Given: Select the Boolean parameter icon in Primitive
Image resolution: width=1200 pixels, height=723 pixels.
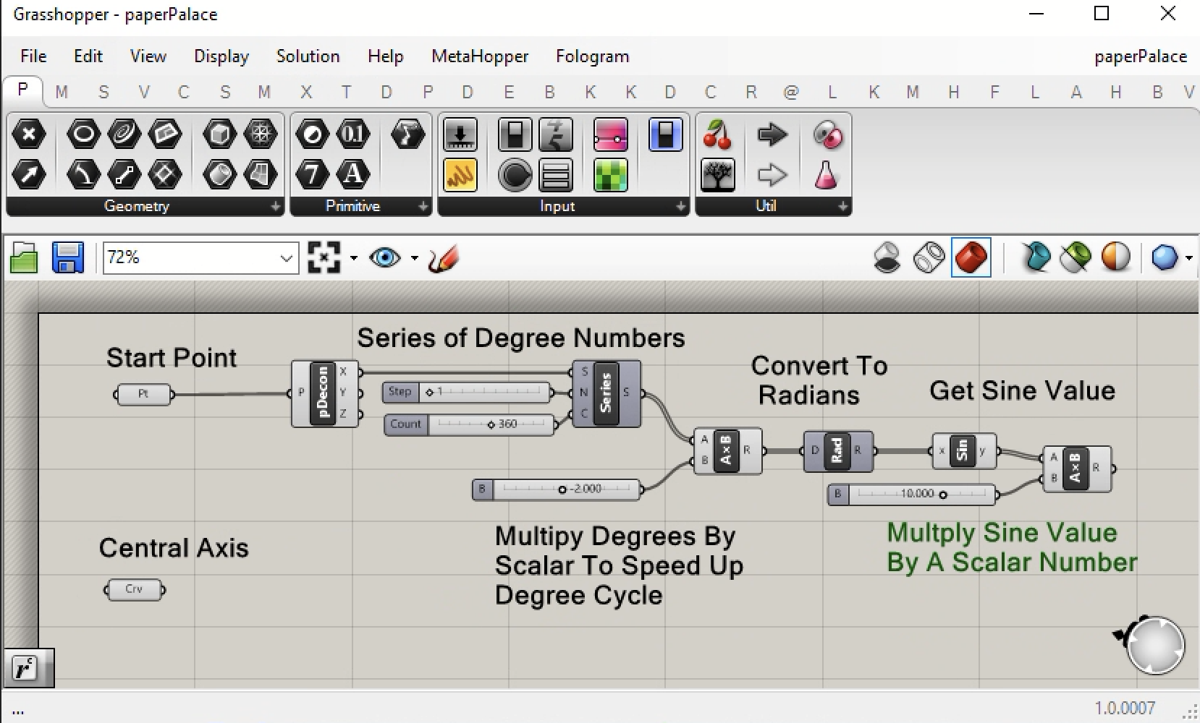Looking at the screenshot, I should click(313, 134).
